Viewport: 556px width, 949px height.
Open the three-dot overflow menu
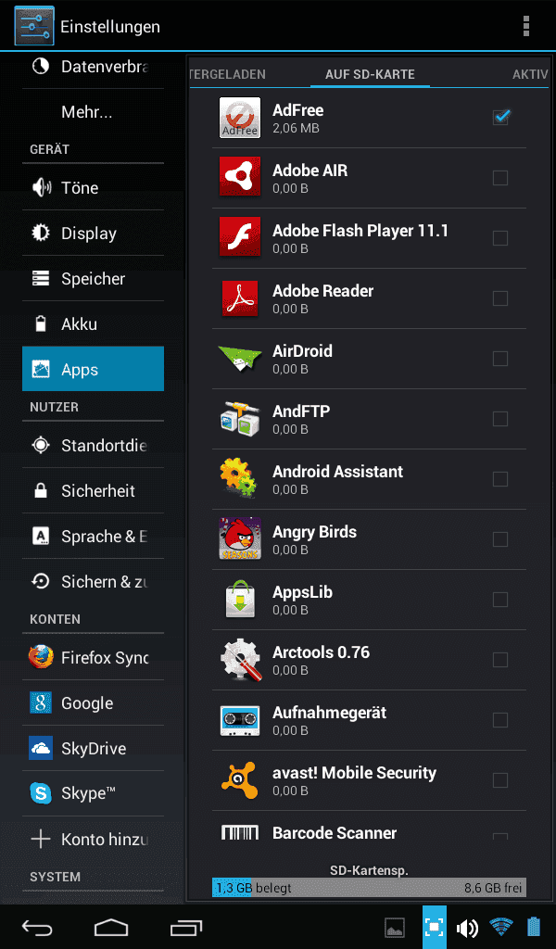(x=525, y=26)
